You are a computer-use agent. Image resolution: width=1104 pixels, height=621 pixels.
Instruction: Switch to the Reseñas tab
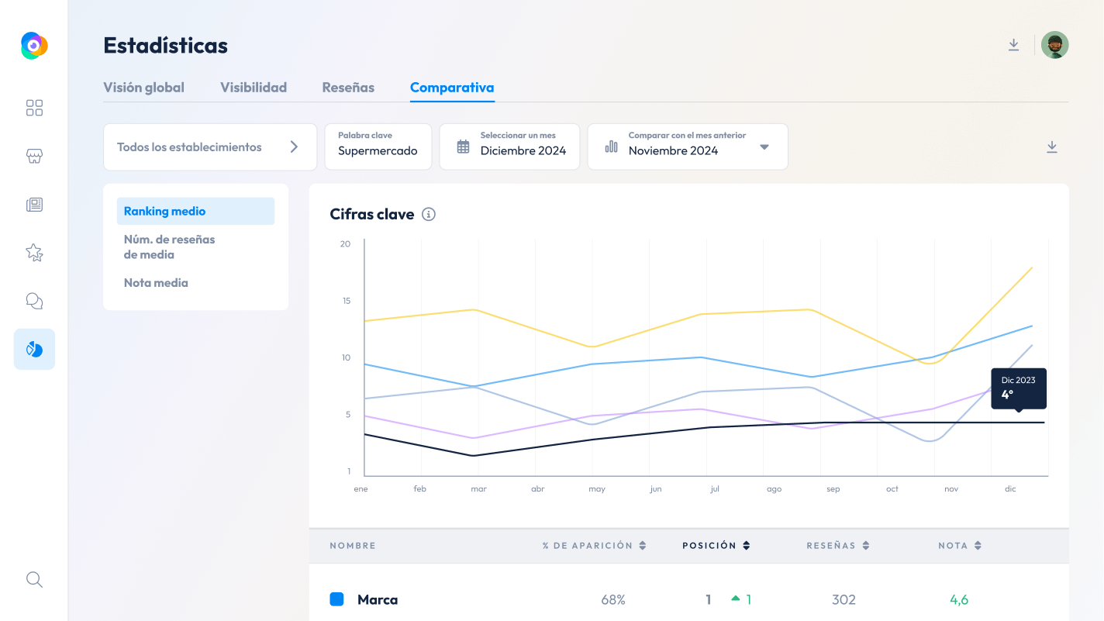tap(348, 88)
